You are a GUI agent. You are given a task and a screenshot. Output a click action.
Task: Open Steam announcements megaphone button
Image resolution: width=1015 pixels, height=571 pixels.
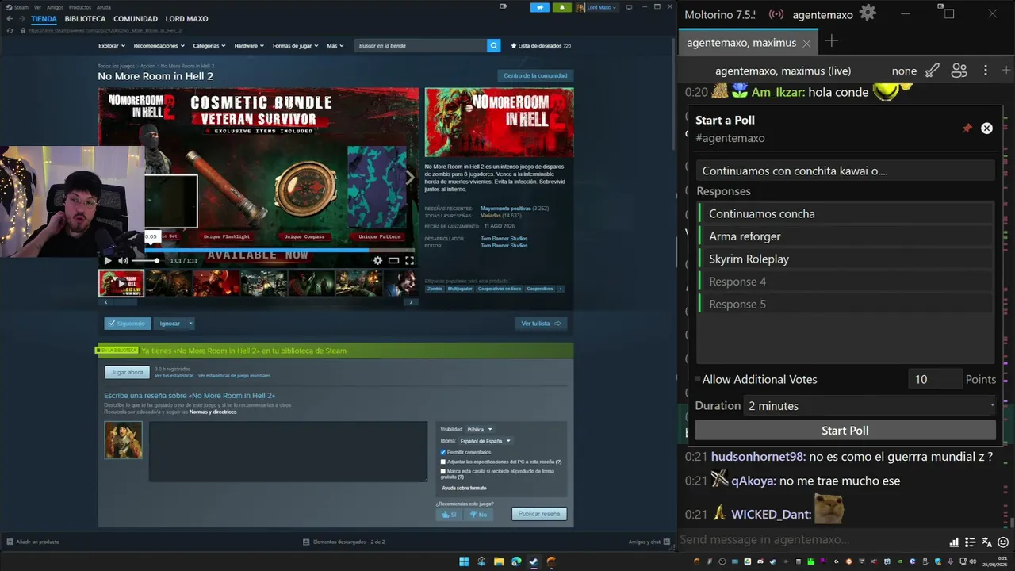539,7
